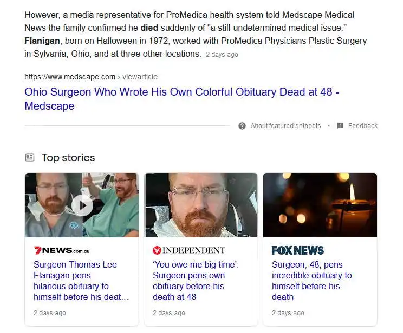Click the 2 days ago timestamp on the Fox News card
The image size is (403, 333).
click(x=288, y=313)
